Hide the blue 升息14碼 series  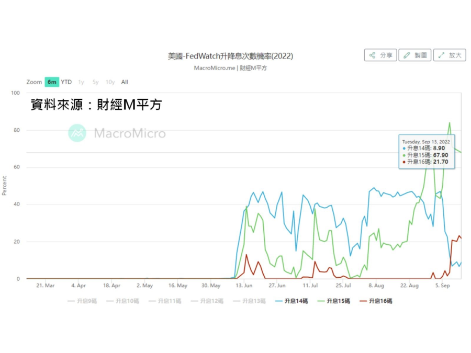coord(291,301)
